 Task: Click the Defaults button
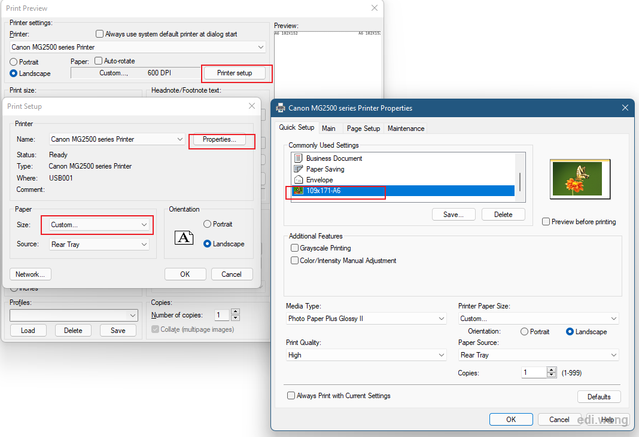[x=599, y=397]
